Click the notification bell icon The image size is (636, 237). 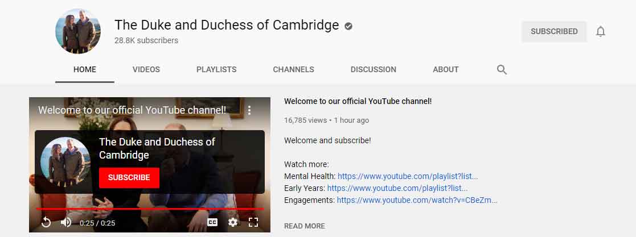(x=601, y=32)
